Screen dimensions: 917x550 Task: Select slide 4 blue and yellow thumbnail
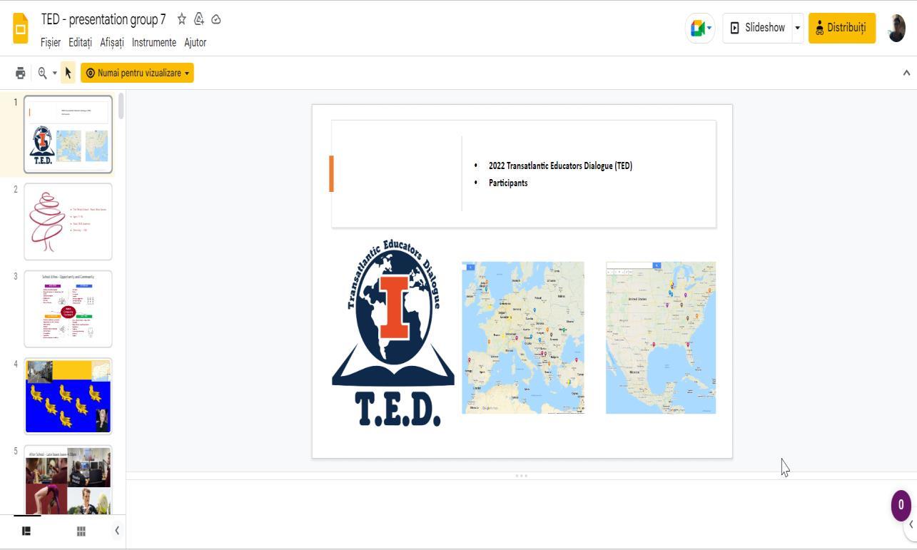coord(68,396)
